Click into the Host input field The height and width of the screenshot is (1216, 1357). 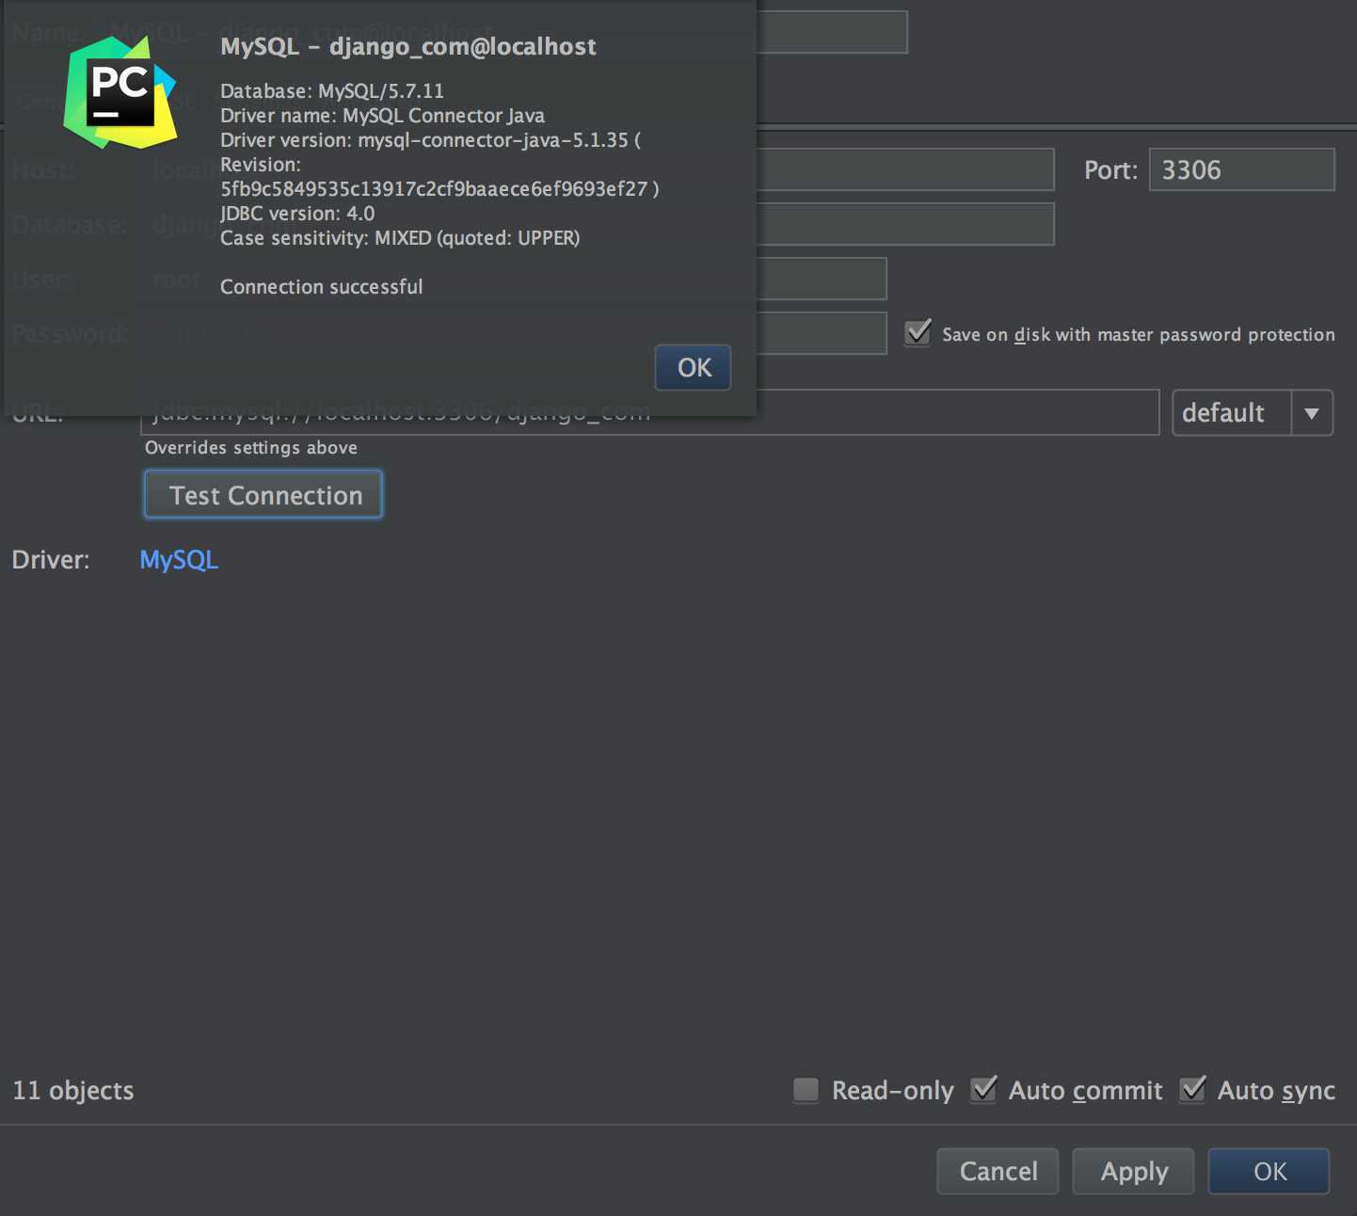pos(905,169)
